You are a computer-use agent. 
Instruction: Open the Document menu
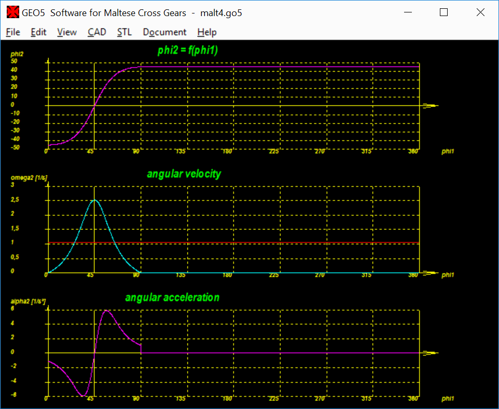pos(164,32)
